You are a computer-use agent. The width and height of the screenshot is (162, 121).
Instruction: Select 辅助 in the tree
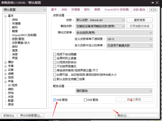pos(11,89)
